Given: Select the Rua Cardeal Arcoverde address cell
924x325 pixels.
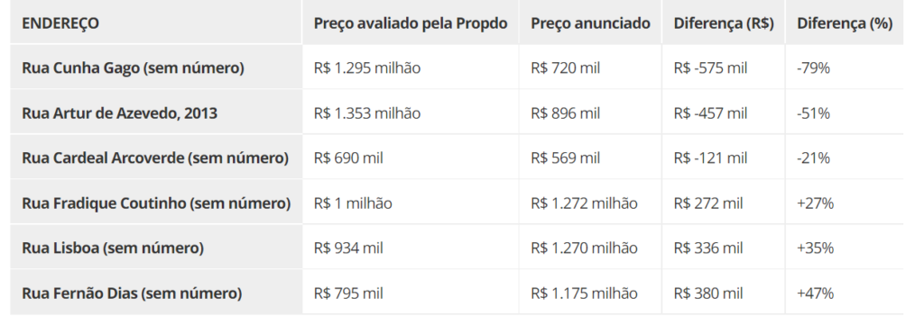Looking at the screenshot, I should (x=155, y=158).
